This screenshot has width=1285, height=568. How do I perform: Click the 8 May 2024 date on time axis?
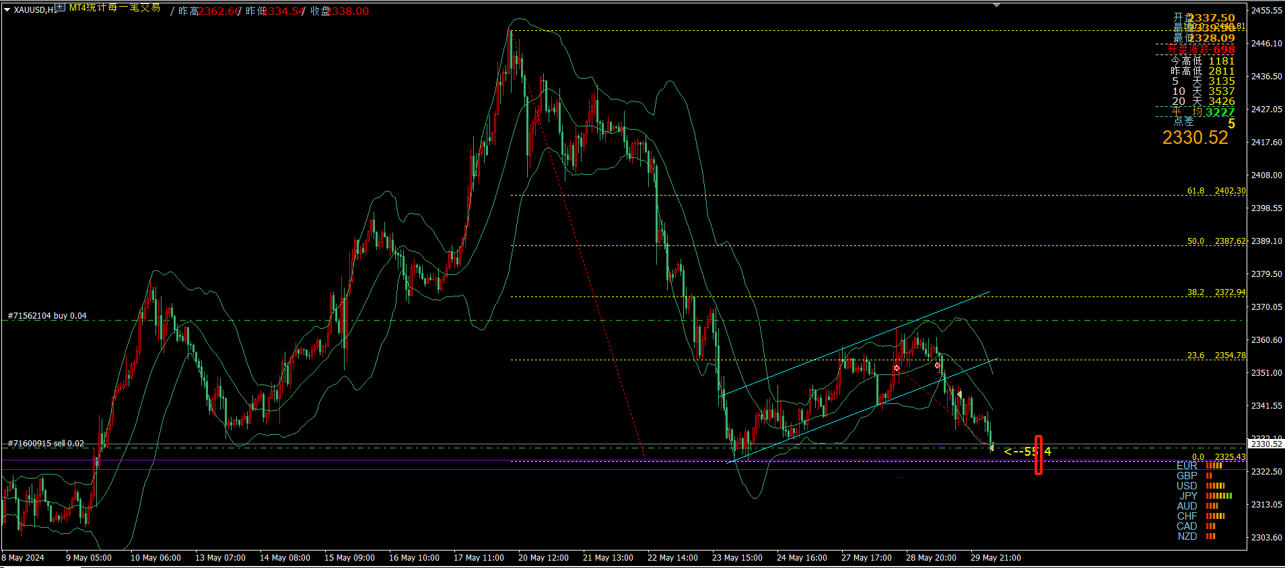pyautogui.click(x=24, y=558)
